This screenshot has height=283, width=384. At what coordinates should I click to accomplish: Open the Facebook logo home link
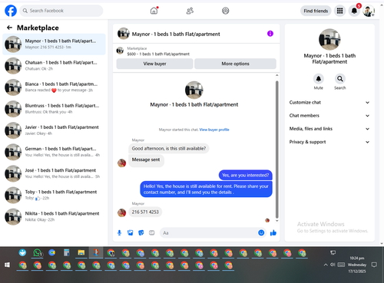tap(11, 11)
